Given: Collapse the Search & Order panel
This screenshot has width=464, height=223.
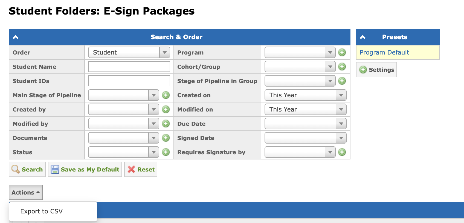Looking at the screenshot, I should [16, 37].
